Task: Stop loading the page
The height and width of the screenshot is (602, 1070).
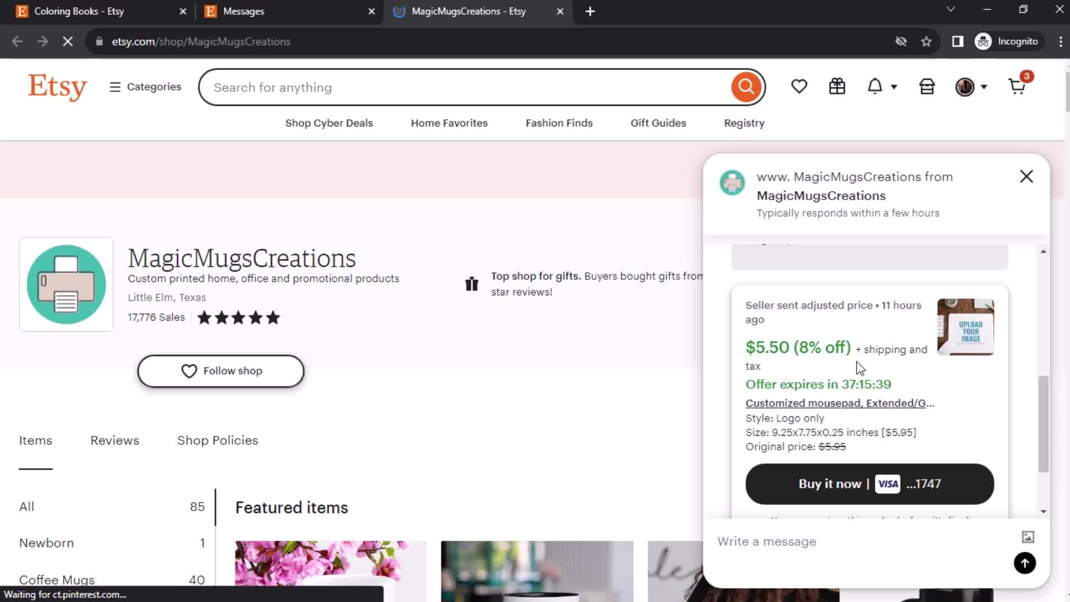Action: click(x=67, y=41)
